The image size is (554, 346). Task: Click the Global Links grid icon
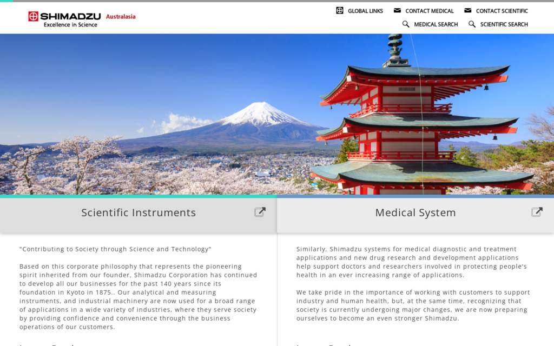coord(340,10)
